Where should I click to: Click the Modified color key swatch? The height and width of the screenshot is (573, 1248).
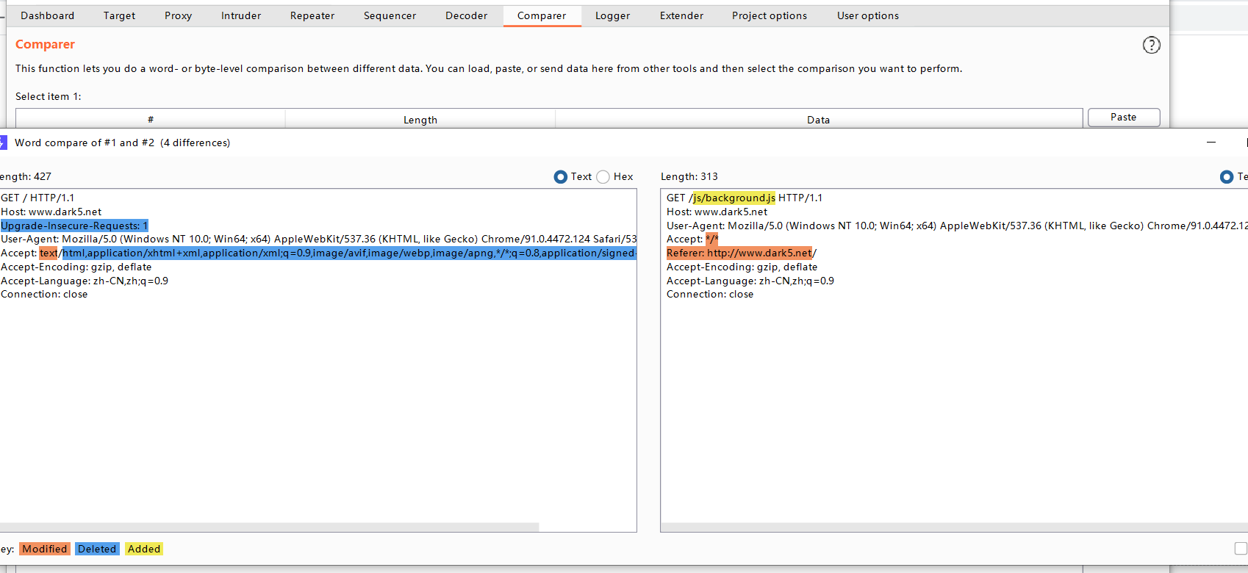click(45, 549)
